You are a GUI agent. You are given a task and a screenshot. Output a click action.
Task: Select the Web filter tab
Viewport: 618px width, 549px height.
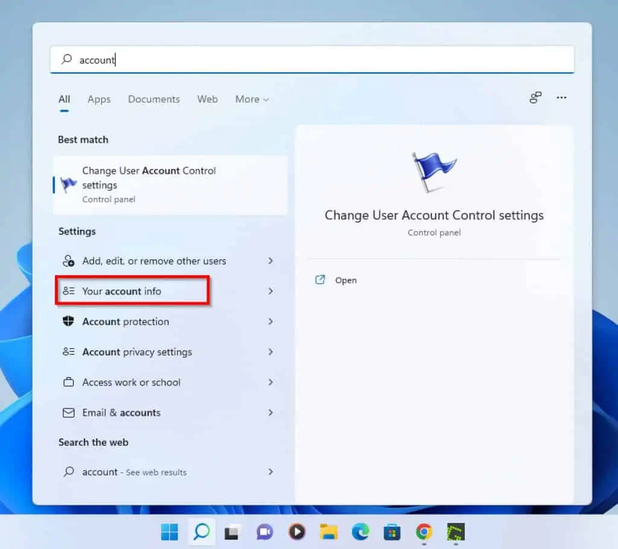(x=207, y=100)
